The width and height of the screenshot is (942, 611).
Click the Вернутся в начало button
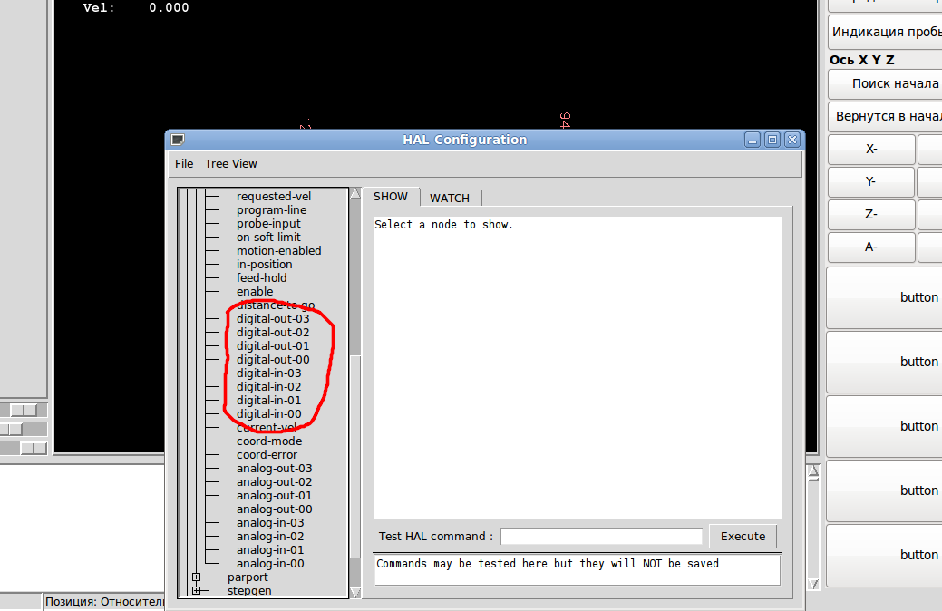(885, 116)
